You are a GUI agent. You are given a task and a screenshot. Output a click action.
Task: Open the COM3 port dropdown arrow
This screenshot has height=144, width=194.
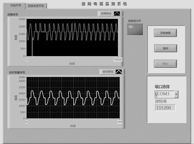click(x=176, y=94)
